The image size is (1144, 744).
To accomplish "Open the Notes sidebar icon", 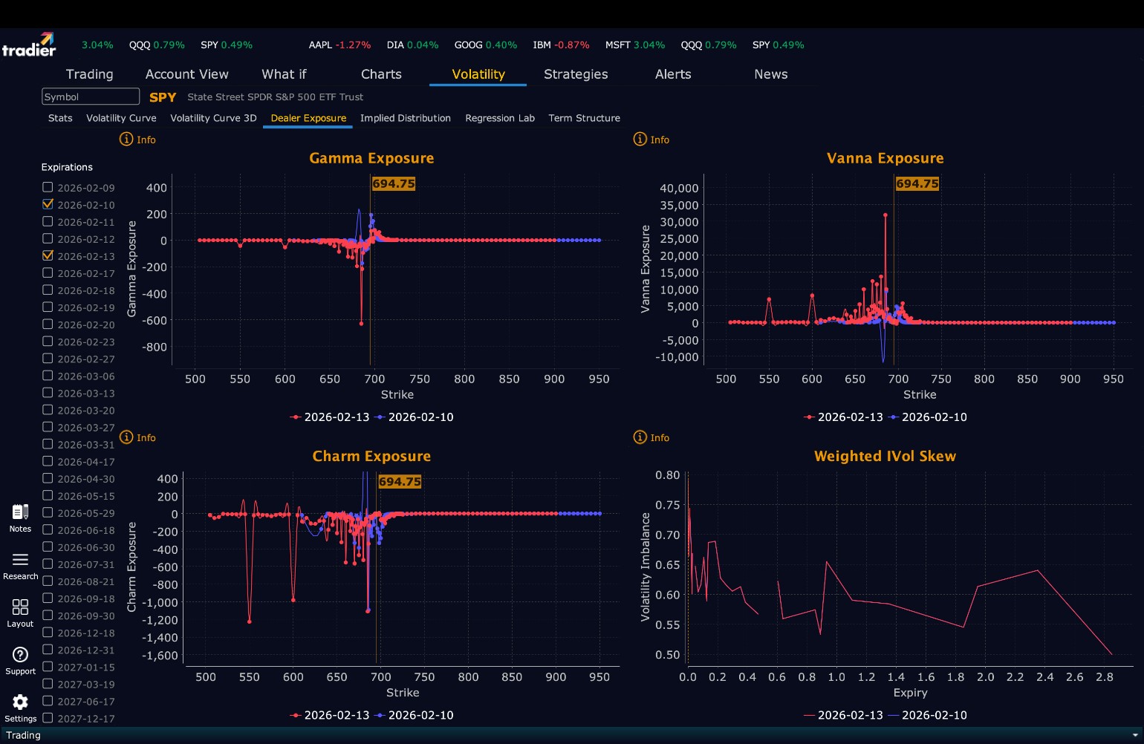I will pos(20,512).
